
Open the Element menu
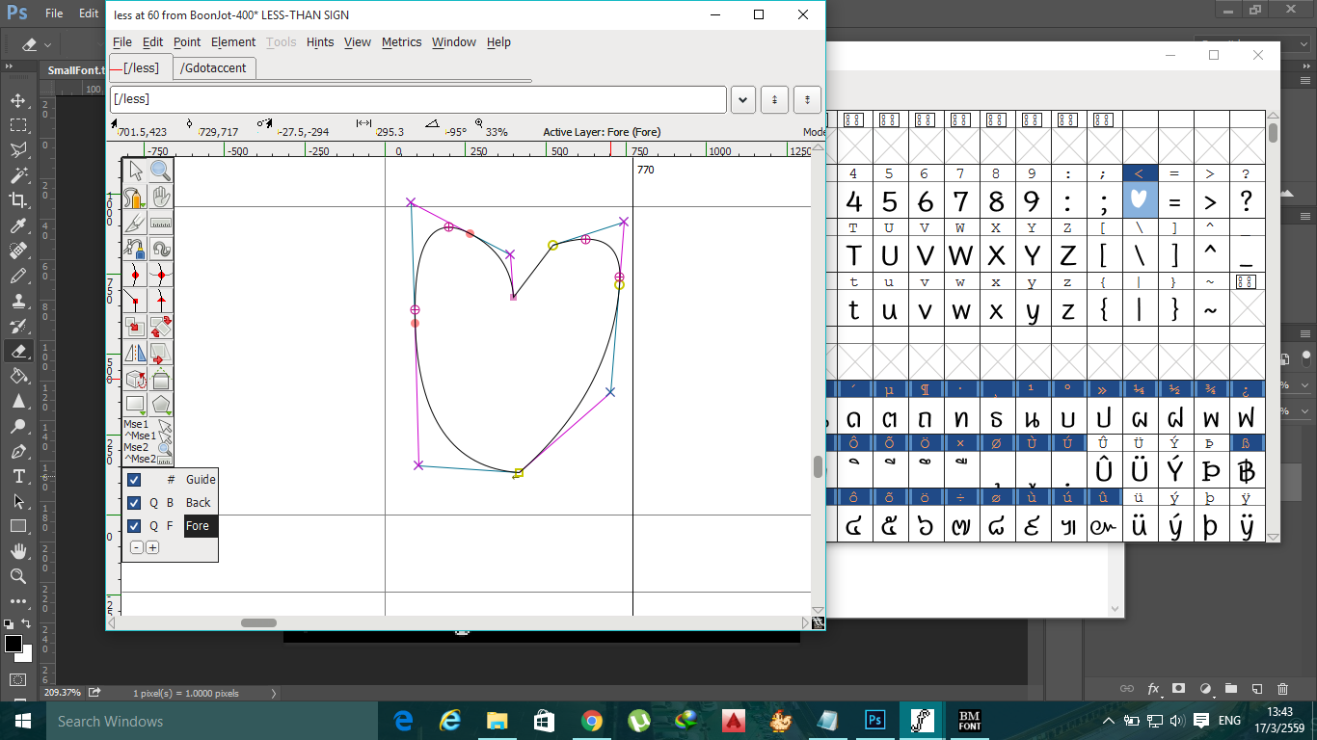pyautogui.click(x=233, y=42)
